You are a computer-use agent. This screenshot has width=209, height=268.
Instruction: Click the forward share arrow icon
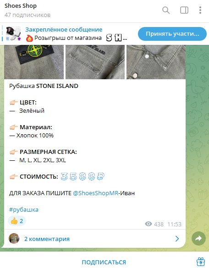198,238
